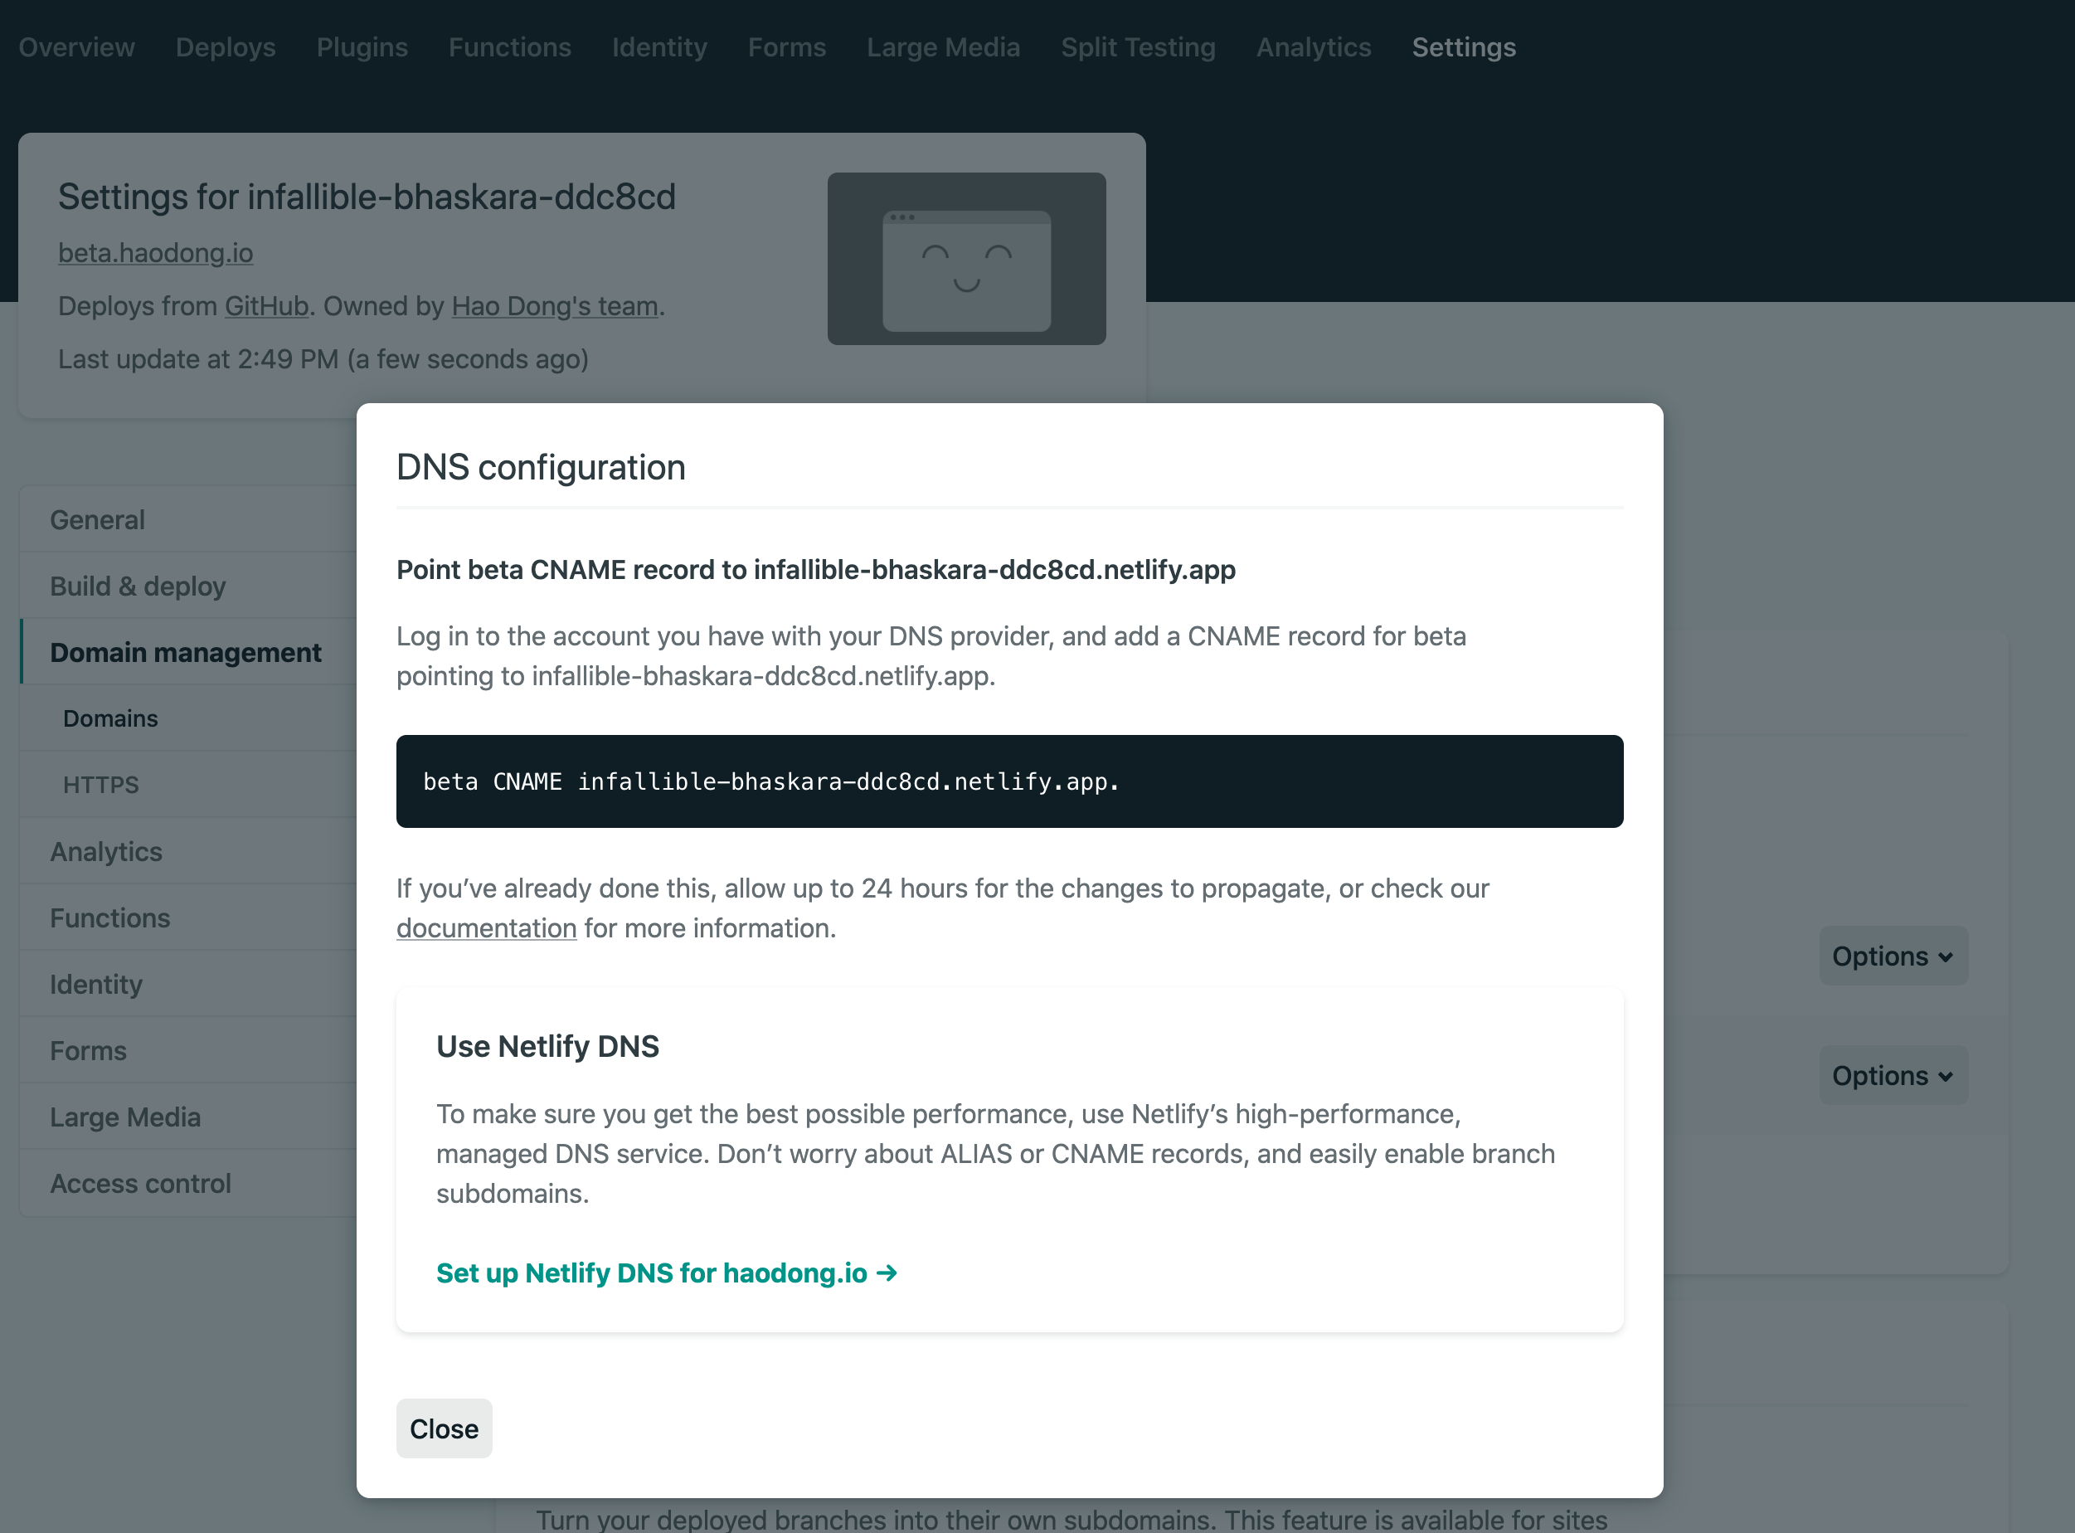Click documentation hyperlink for more information
This screenshot has width=2075, height=1533.
(487, 927)
